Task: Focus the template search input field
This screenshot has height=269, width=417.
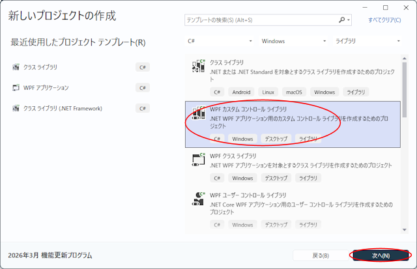Action: pos(261,20)
